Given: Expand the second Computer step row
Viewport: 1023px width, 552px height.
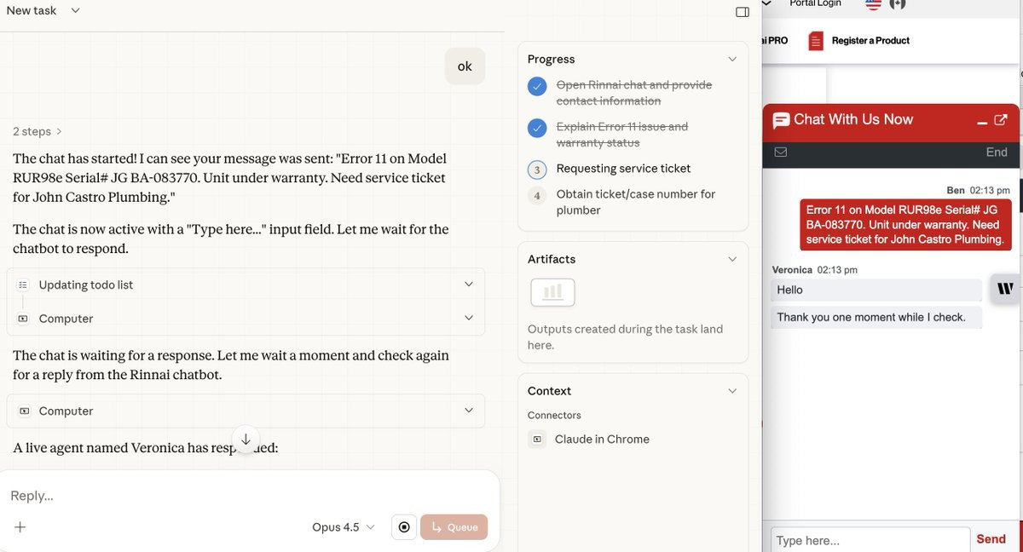Looking at the screenshot, I should point(246,411).
